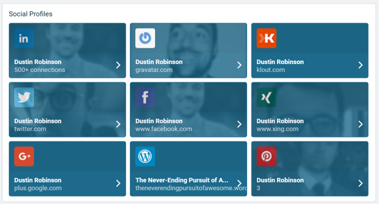The image size is (379, 204).
Task: Open chevron on the gravatar.com card
Action: click(x=239, y=65)
